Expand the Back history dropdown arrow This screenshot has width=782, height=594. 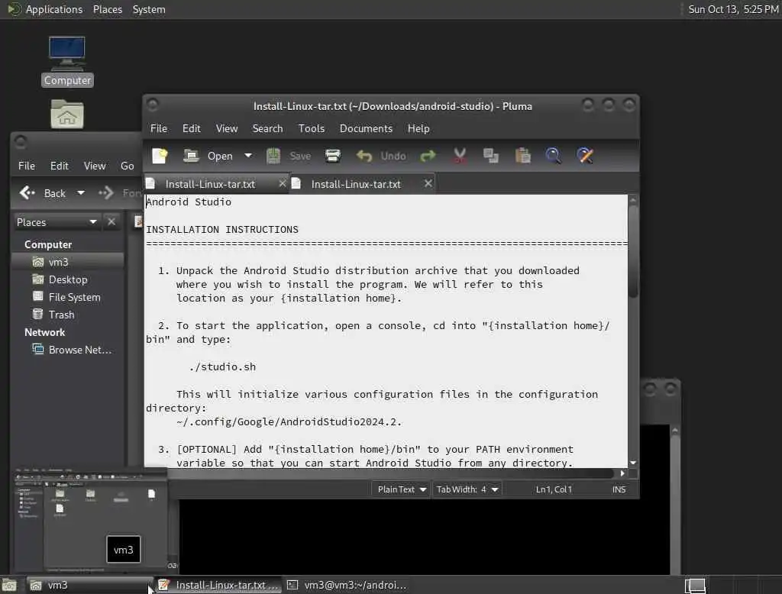pyautogui.click(x=81, y=193)
